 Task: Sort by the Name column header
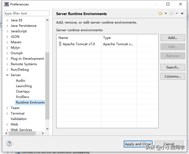point(79,38)
